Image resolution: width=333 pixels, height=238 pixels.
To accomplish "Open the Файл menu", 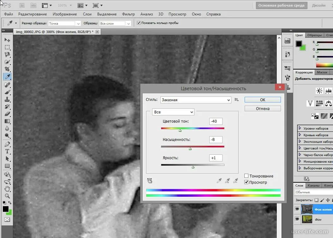I will coord(9,14).
